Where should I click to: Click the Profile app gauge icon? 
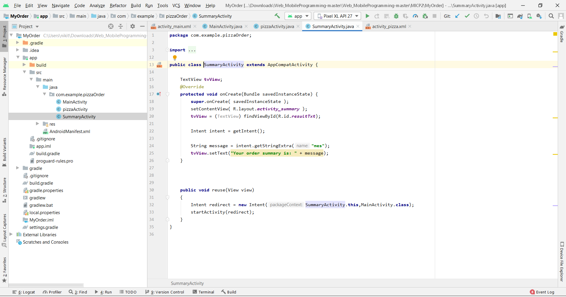click(415, 16)
